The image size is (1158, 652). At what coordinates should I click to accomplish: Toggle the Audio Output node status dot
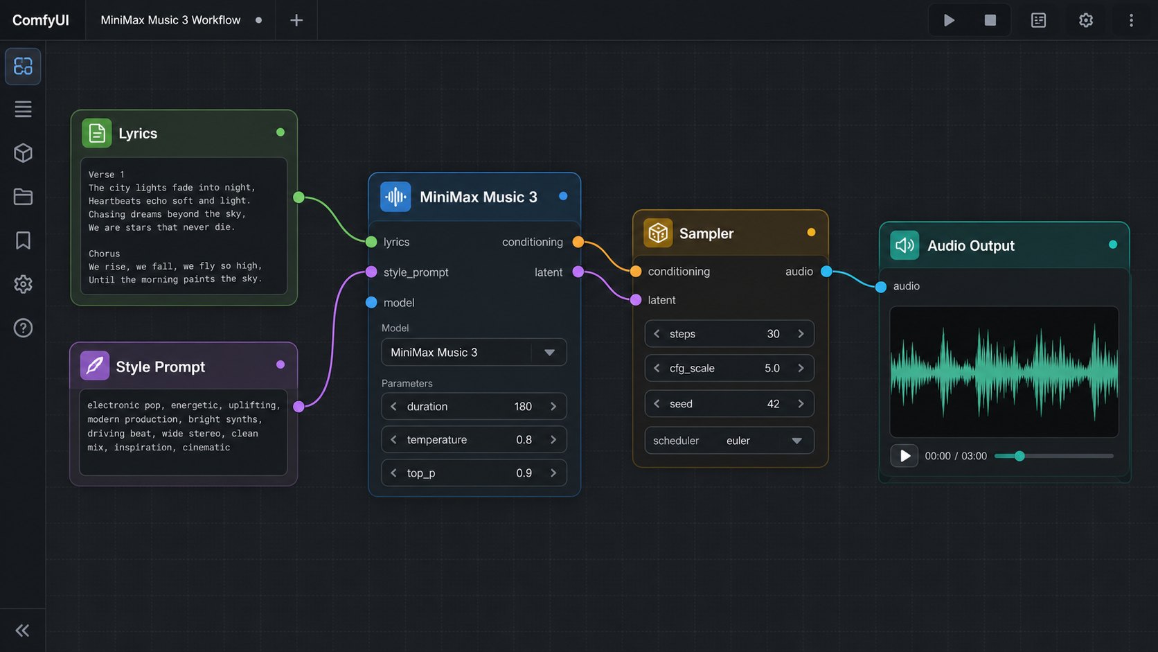point(1112,245)
